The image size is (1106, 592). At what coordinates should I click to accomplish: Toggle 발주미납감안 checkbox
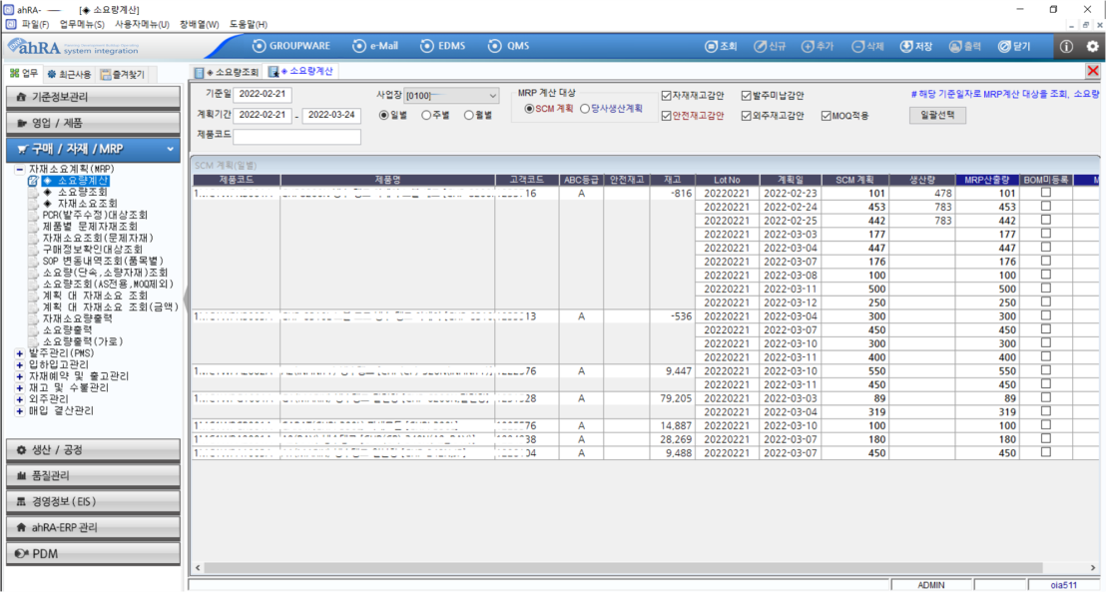pos(747,95)
